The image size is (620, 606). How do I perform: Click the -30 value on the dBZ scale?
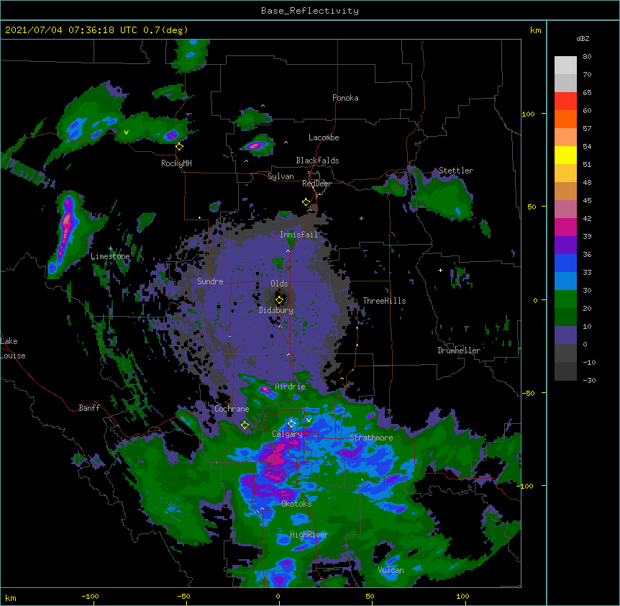click(589, 380)
